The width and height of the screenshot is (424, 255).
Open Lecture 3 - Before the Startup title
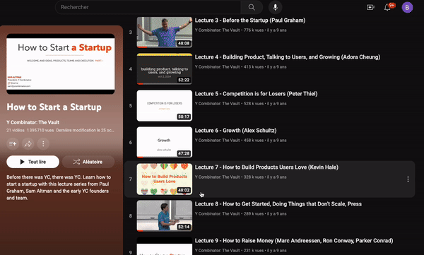coord(250,20)
